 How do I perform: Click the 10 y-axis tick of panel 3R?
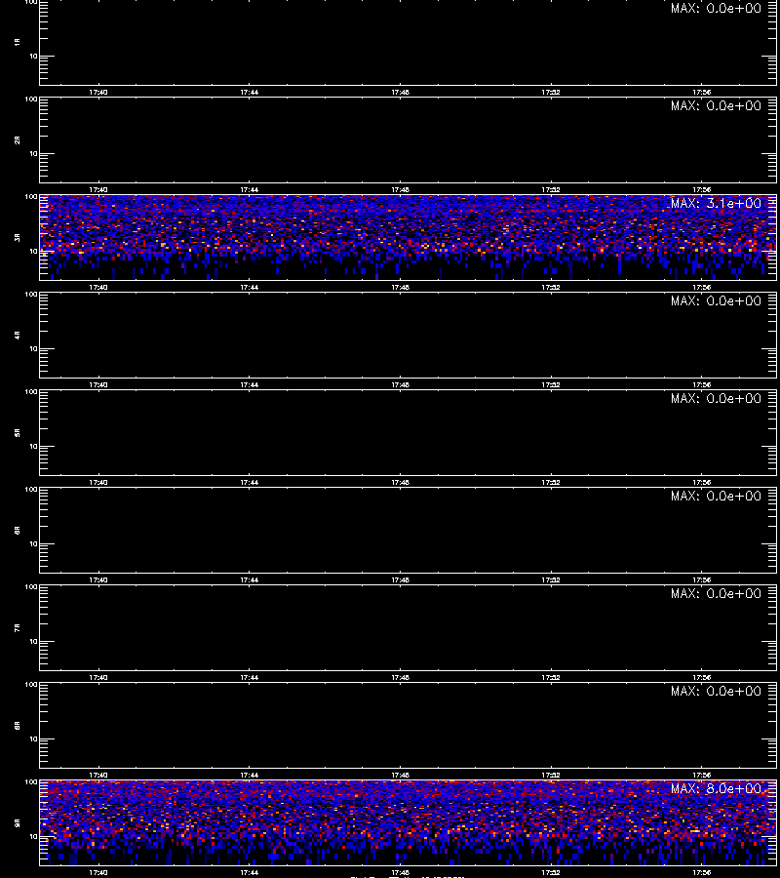tap(33, 251)
